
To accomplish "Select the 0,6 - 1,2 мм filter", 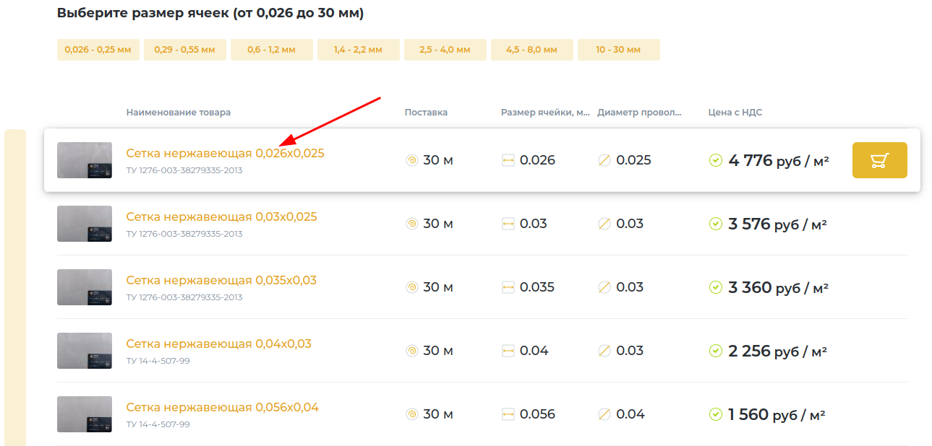I will pos(271,50).
